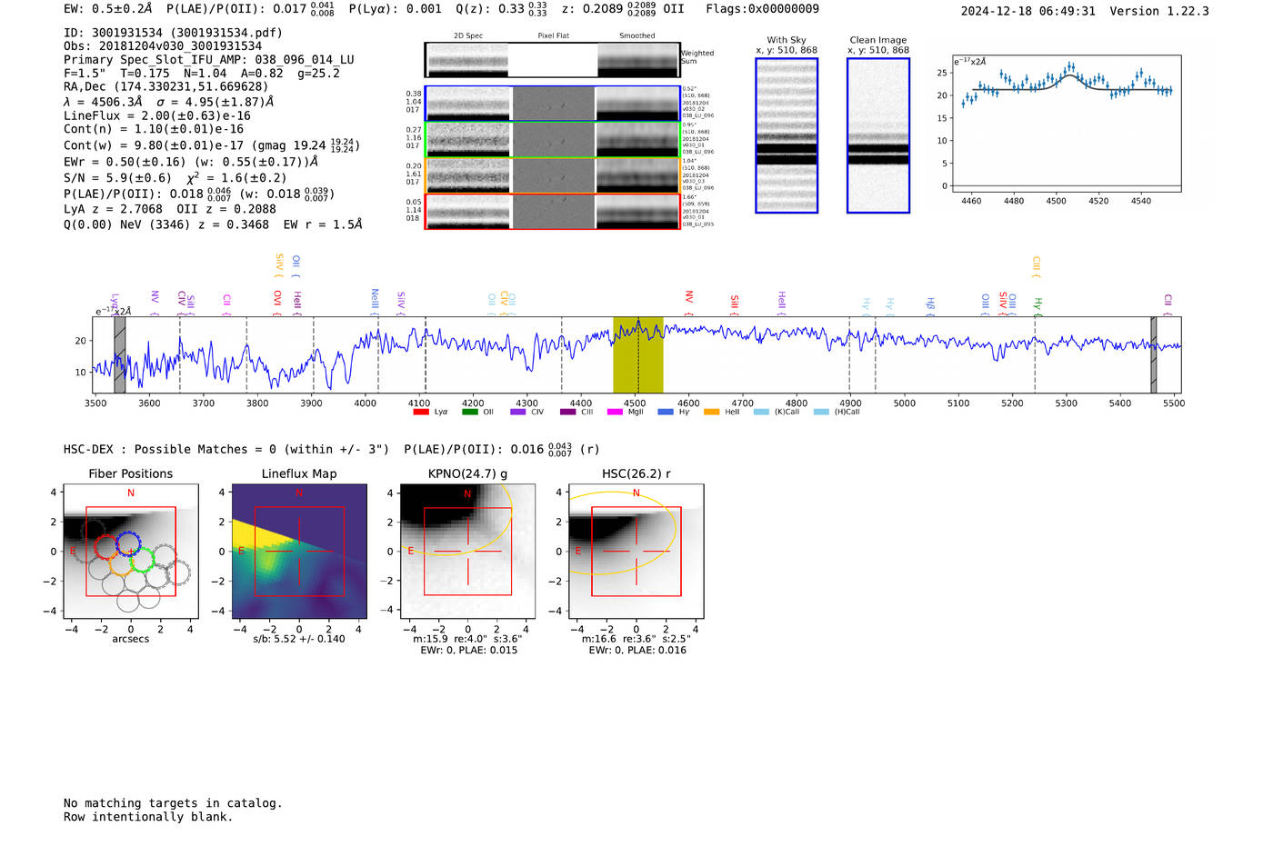The height and width of the screenshot is (866, 1273).
Task: Select the Weighted Sum 2D spectrum row
Action: pyautogui.click(x=553, y=60)
